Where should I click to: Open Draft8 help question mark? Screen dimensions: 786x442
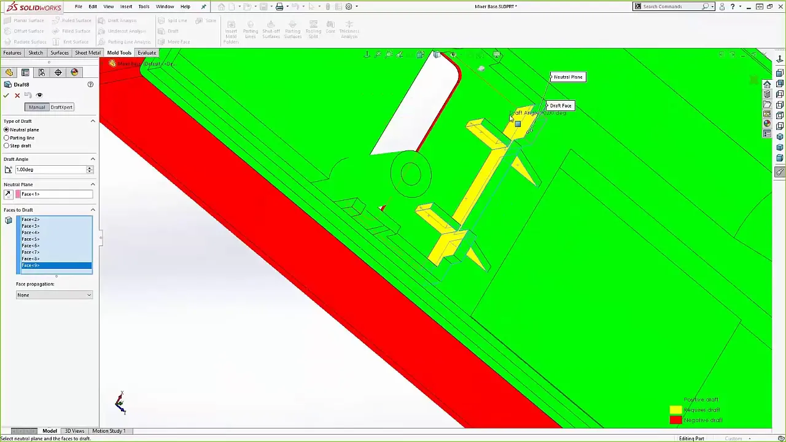pos(90,85)
